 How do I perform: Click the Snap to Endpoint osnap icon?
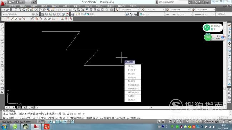click(x=12, y=19)
